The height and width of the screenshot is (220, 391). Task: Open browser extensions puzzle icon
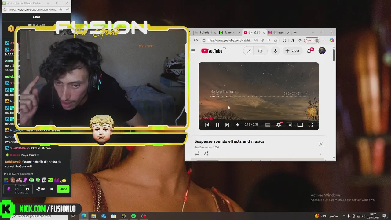pos(284,40)
